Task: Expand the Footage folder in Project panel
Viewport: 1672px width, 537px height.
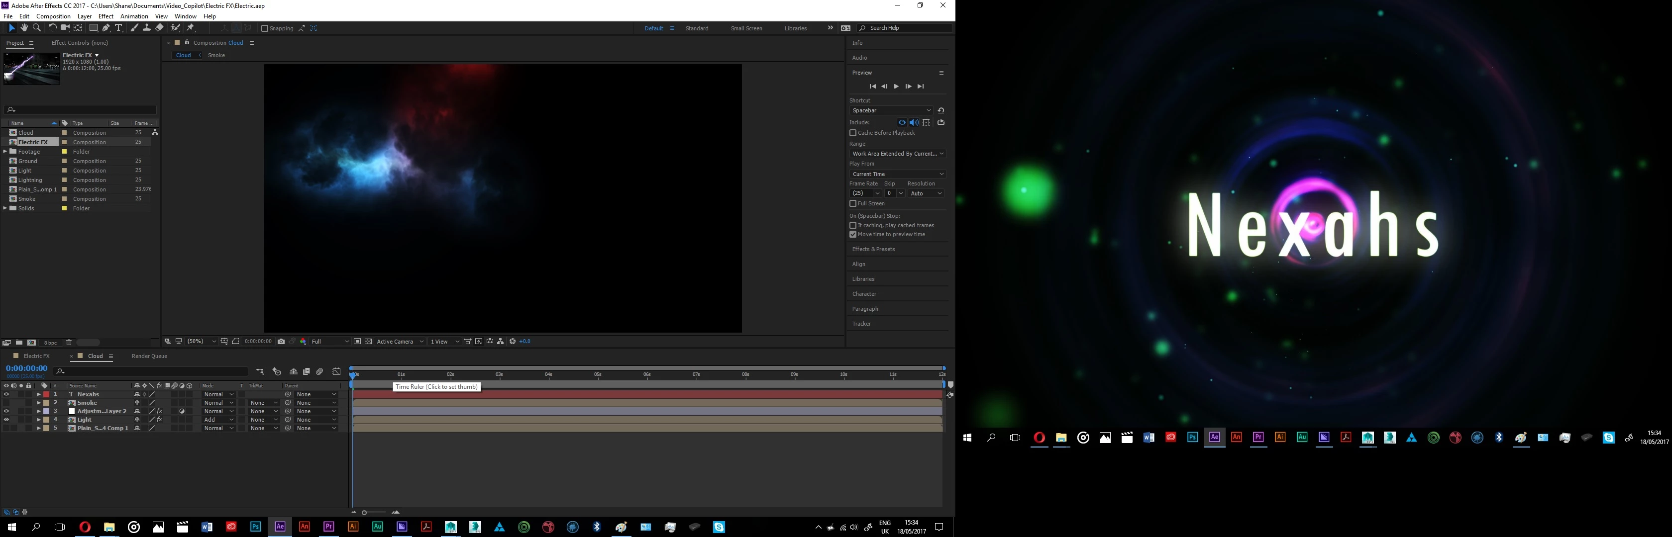Action: click(5, 152)
